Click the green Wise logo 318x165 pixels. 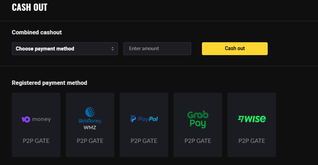(x=252, y=119)
